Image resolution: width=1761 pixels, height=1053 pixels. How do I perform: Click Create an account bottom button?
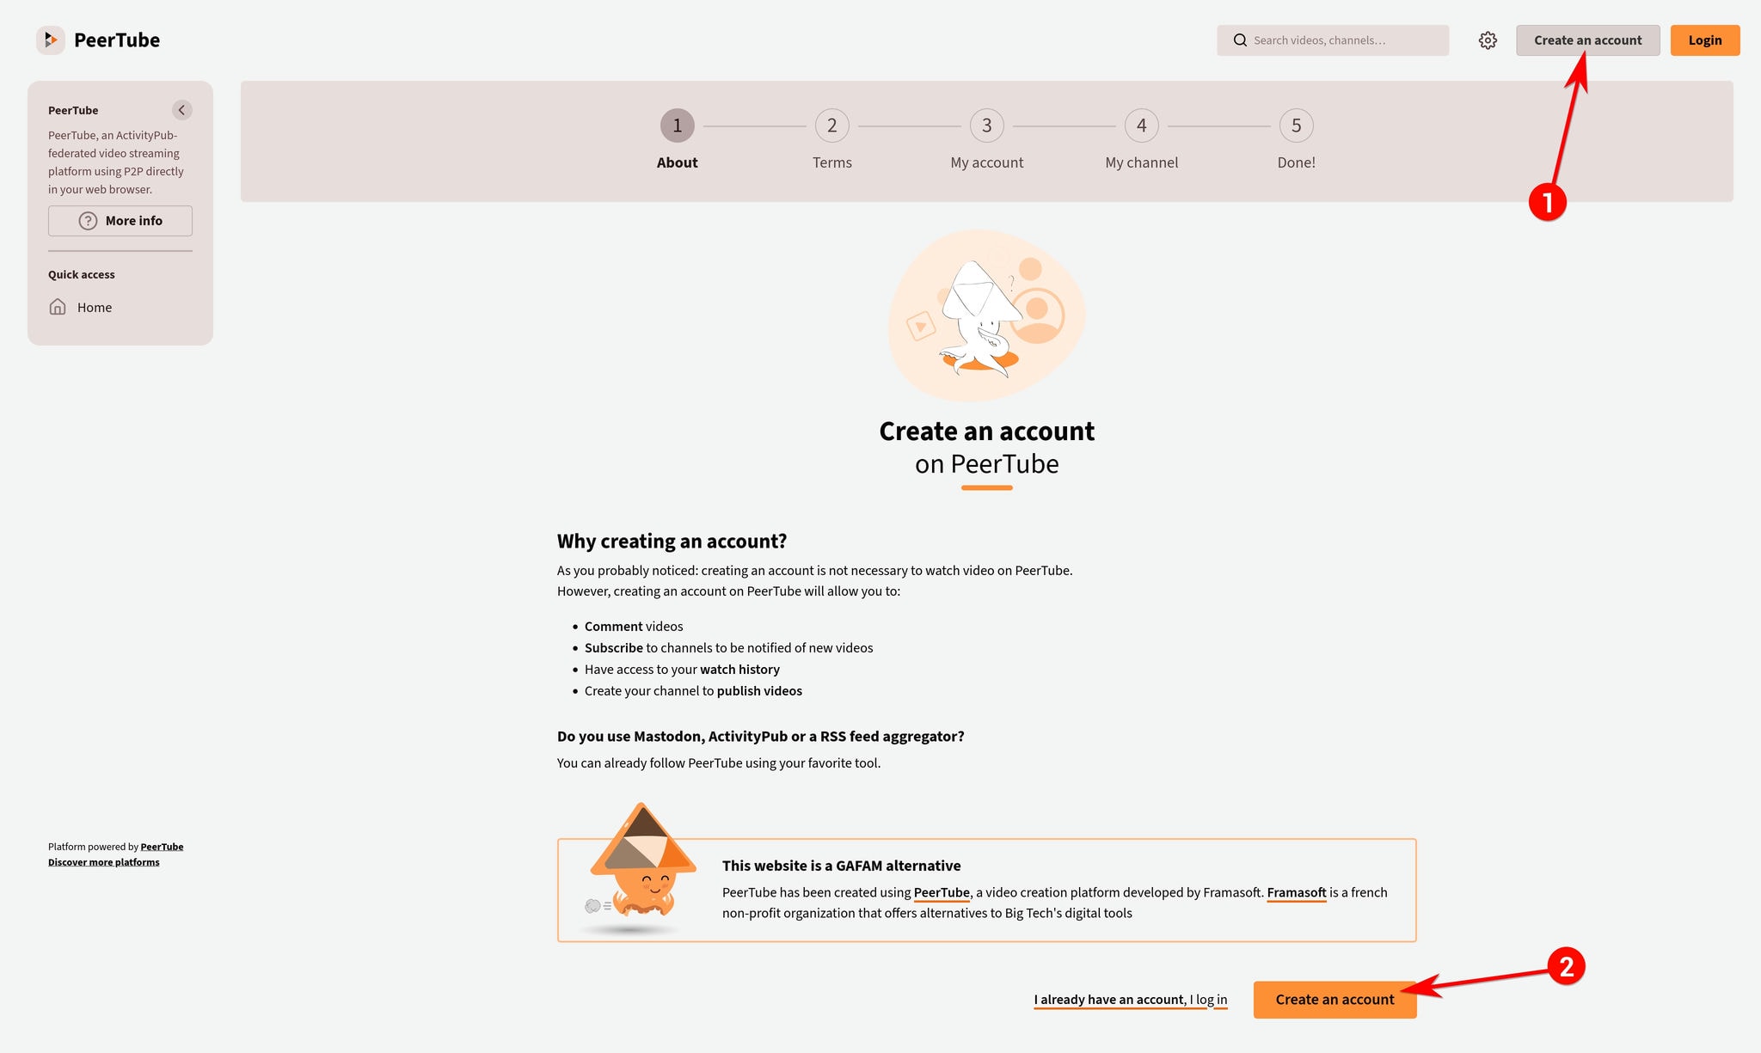1335,999
